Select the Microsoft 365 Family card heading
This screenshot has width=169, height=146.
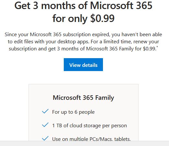point(83,98)
